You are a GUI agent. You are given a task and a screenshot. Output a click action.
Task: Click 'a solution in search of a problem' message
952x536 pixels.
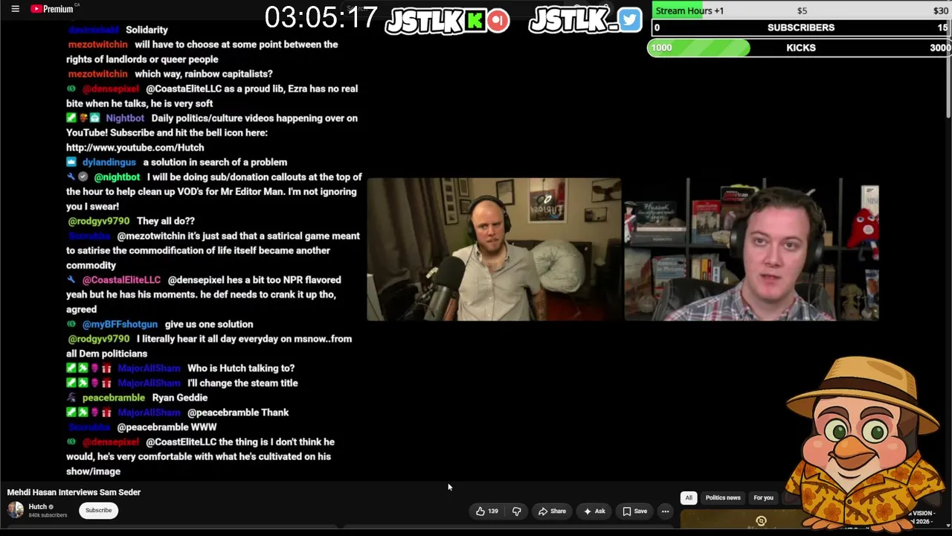pyautogui.click(x=215, y=162)
